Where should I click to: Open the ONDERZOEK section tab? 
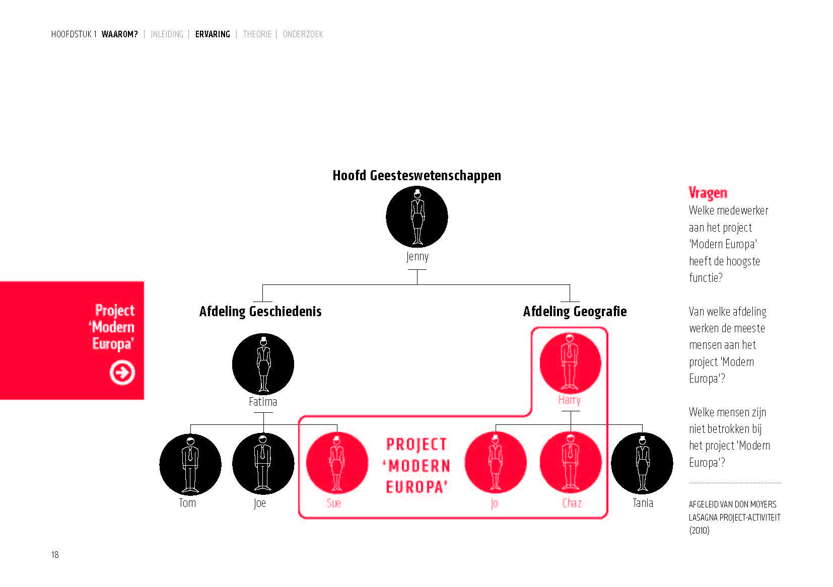(303, 34)
